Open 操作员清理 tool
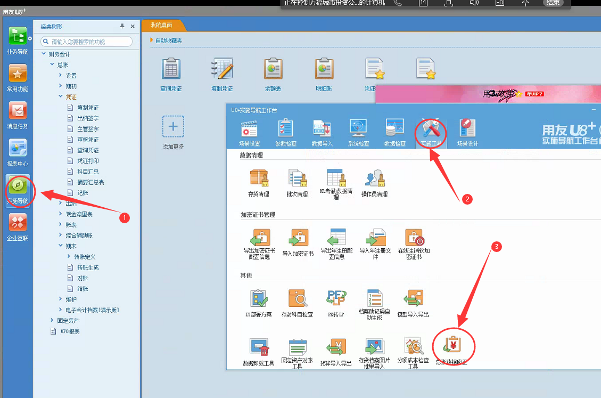Image resolution: width=601 pixels, height=398 pixels. [374, 183]
